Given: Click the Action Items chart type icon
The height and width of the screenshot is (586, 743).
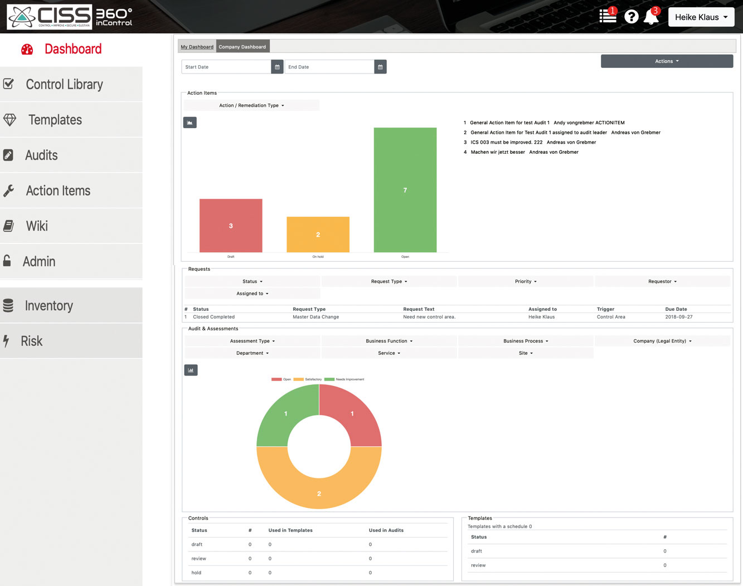Looking at the screenshot, I should (x=190, y=123).
